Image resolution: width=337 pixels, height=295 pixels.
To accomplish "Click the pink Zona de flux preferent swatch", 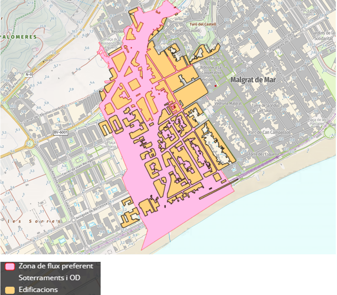I will (10, 267).
